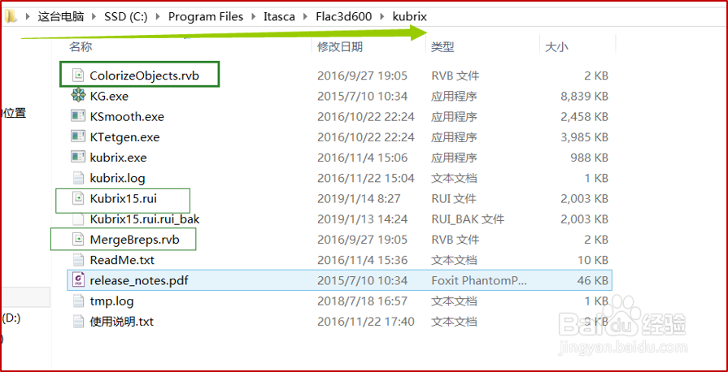Sort files by 名称 column header
The image size is (728, 372).
click(x=81, y=46)
